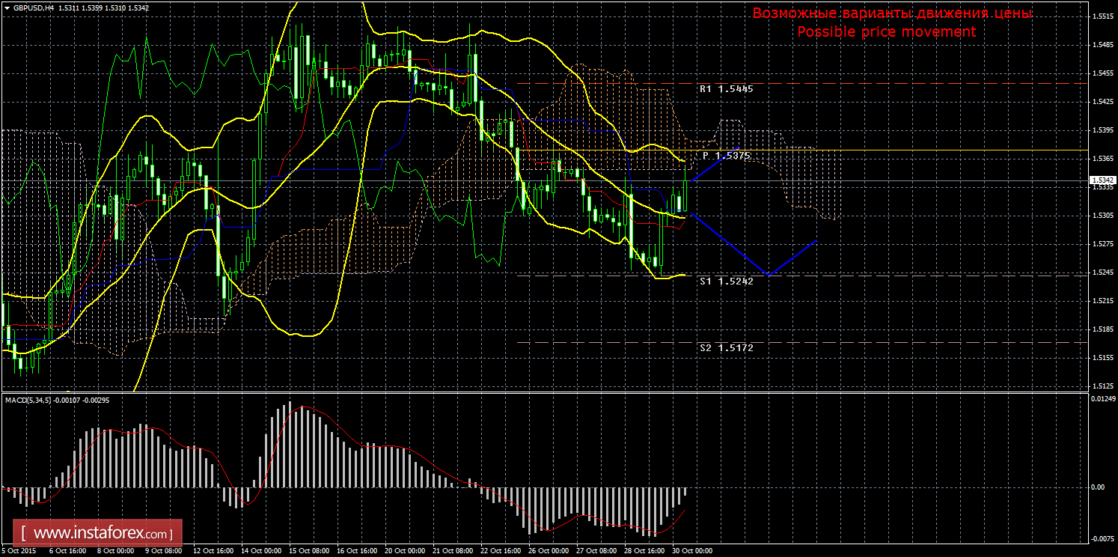Click the red 'Possible price movement' text

coord(886,32)
